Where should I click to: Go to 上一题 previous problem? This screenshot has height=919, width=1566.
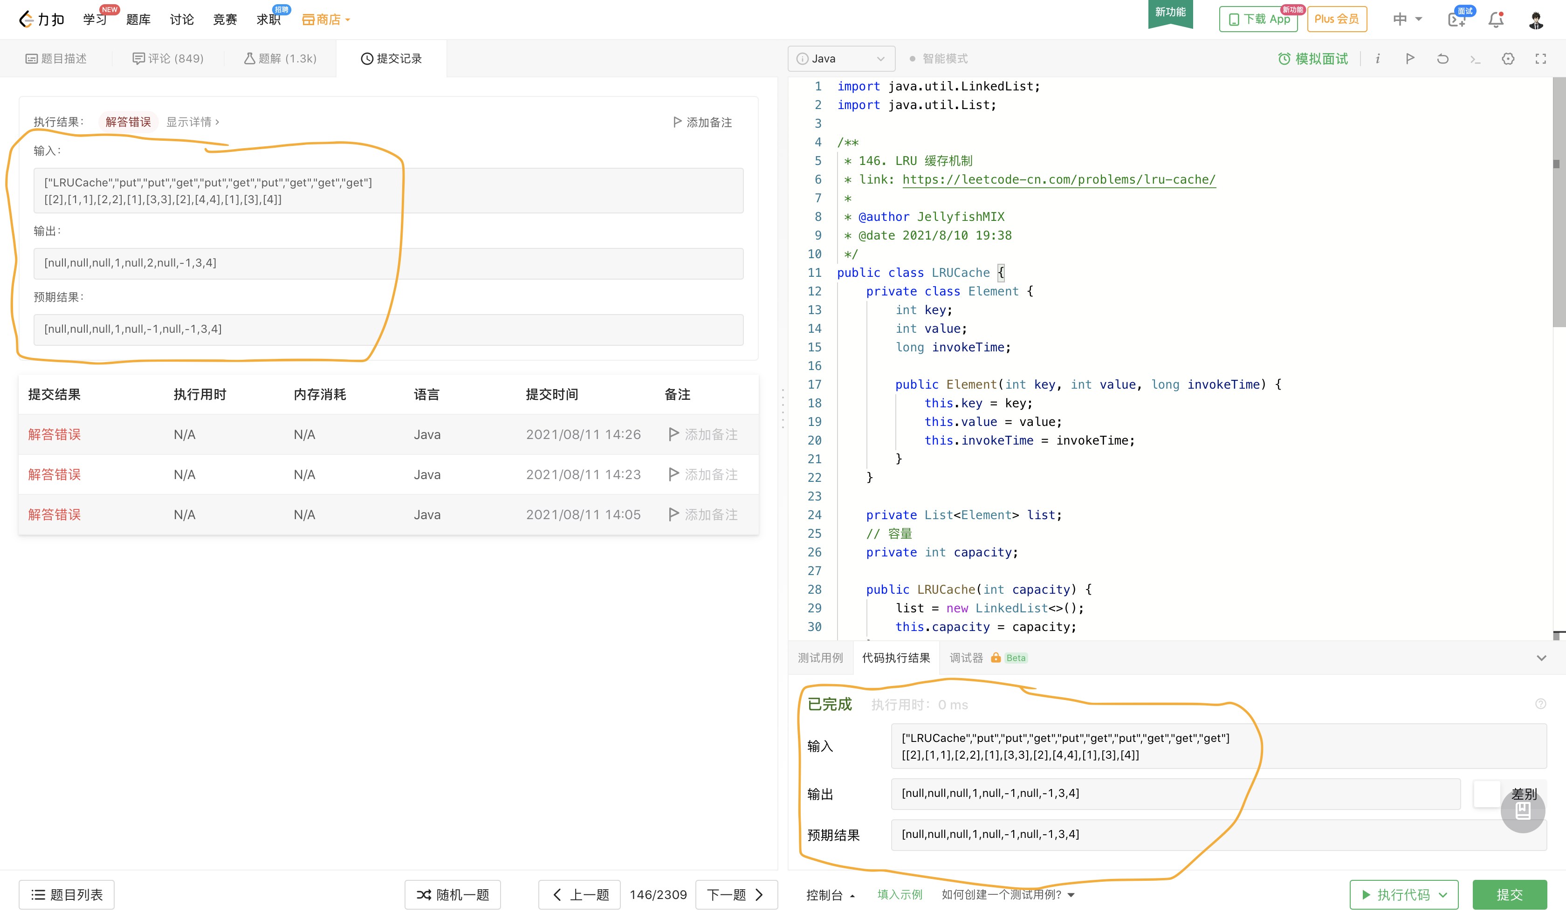click(579, 895)
